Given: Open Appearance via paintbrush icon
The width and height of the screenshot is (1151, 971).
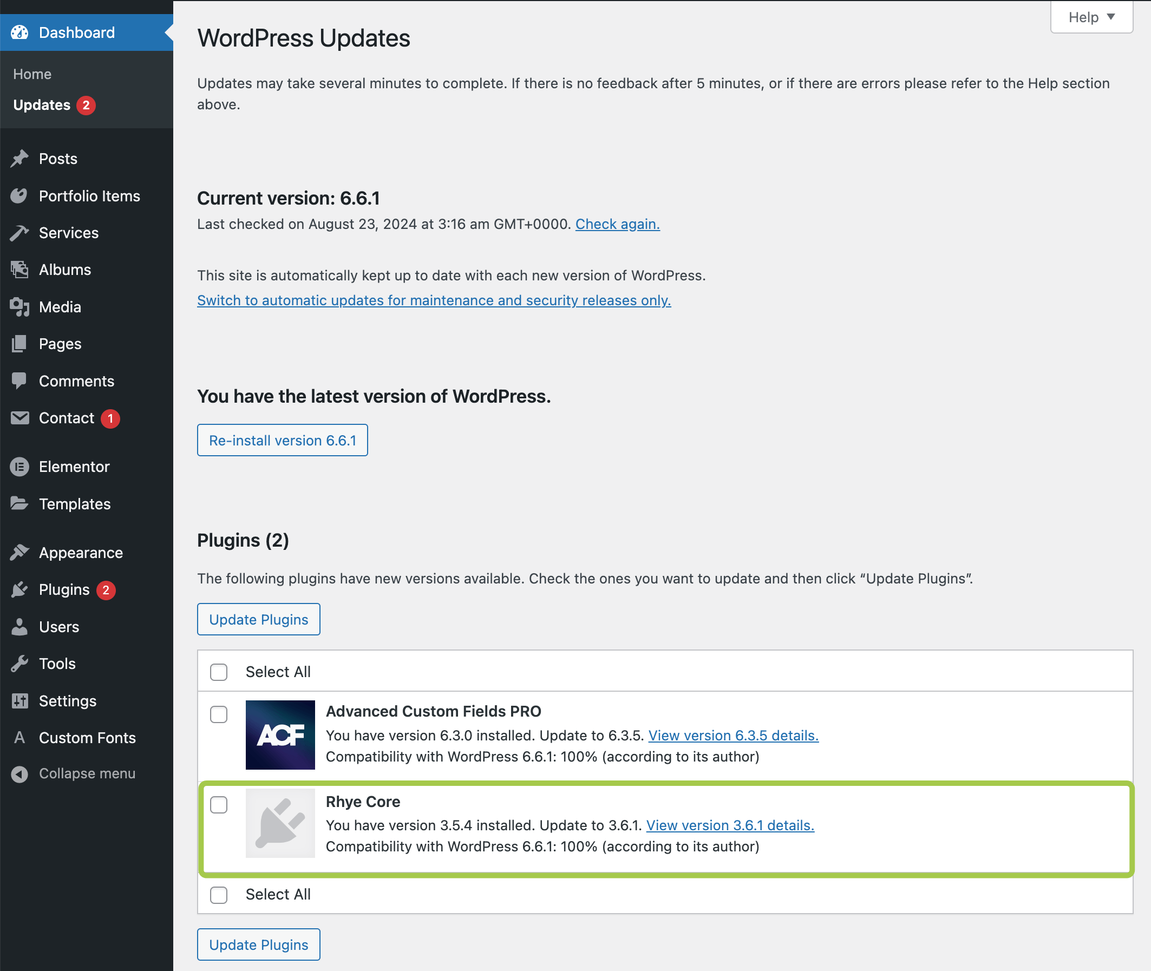Looking at the screenshot, I should pyautogui.click(x=19, y=552).
